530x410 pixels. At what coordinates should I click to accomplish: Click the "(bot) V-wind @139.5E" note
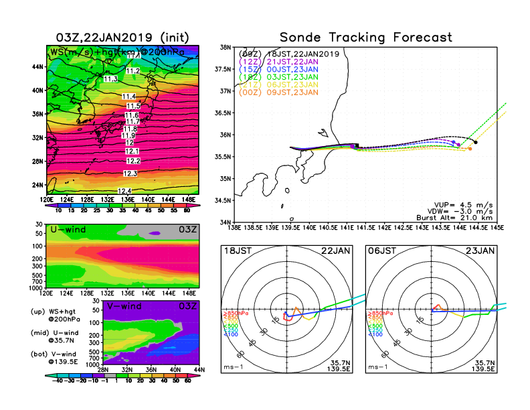click(54, 358)
